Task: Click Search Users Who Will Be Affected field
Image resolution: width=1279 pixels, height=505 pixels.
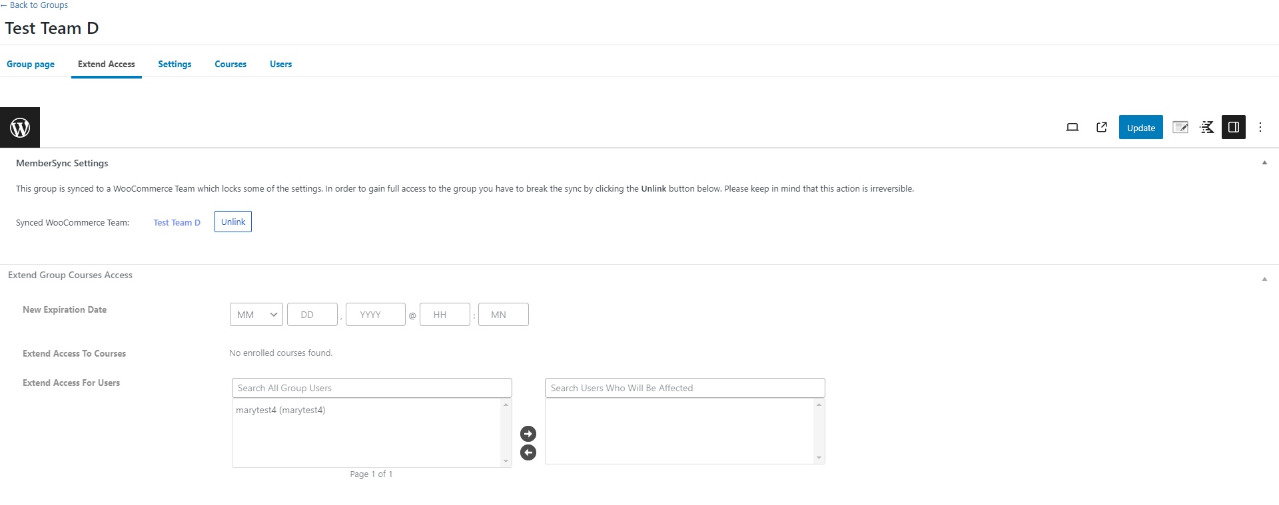Action: click(x=685, y=388)
